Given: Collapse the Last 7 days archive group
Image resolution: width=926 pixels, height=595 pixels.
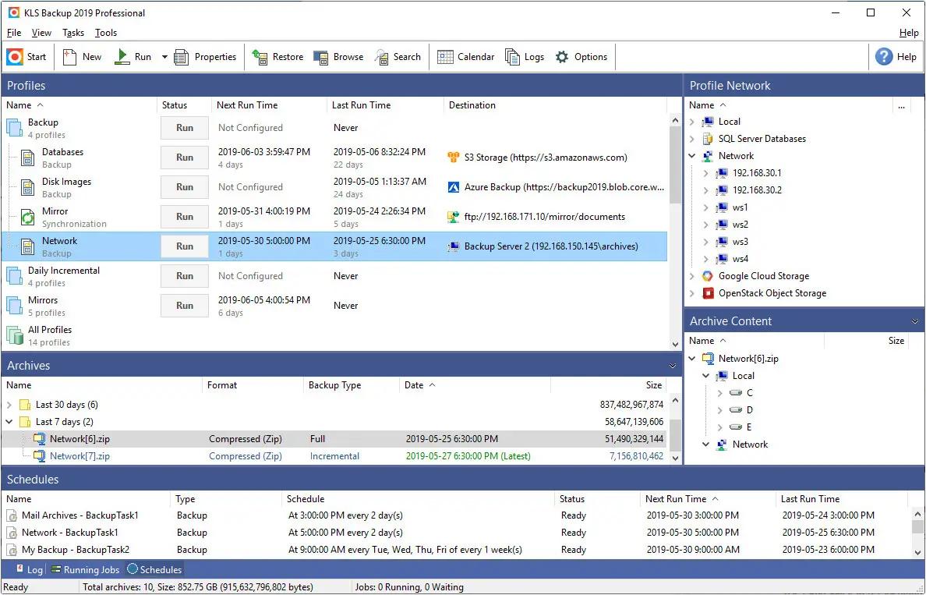Looking at the screenshot, I should [x=10, y=422].
